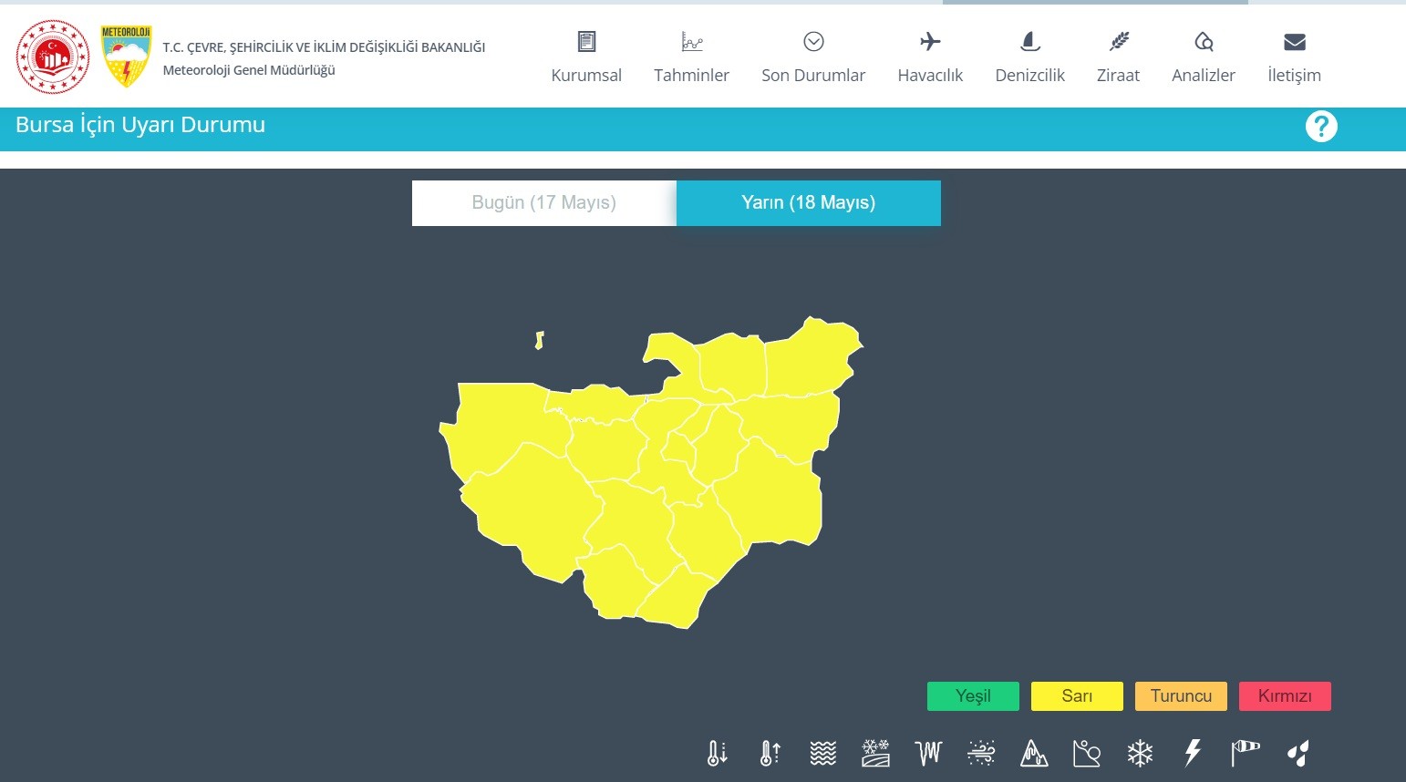Click the Sarı yellow legend swatch
Screen dimensions: 1406x782
coord(1077,696)
